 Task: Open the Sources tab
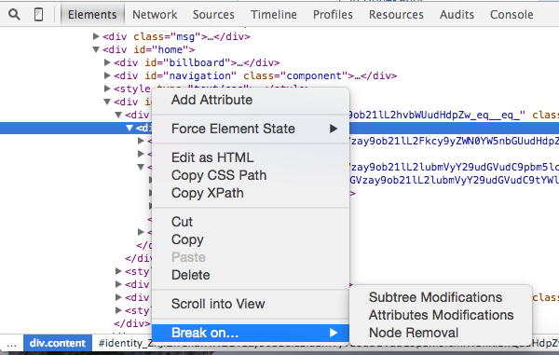(x=213, y=15)
